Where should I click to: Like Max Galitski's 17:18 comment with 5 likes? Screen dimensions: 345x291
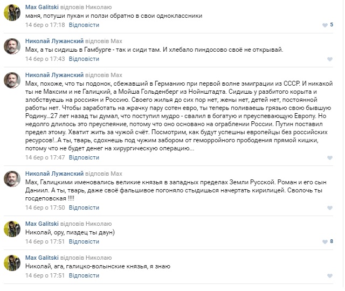click(325, 25)
